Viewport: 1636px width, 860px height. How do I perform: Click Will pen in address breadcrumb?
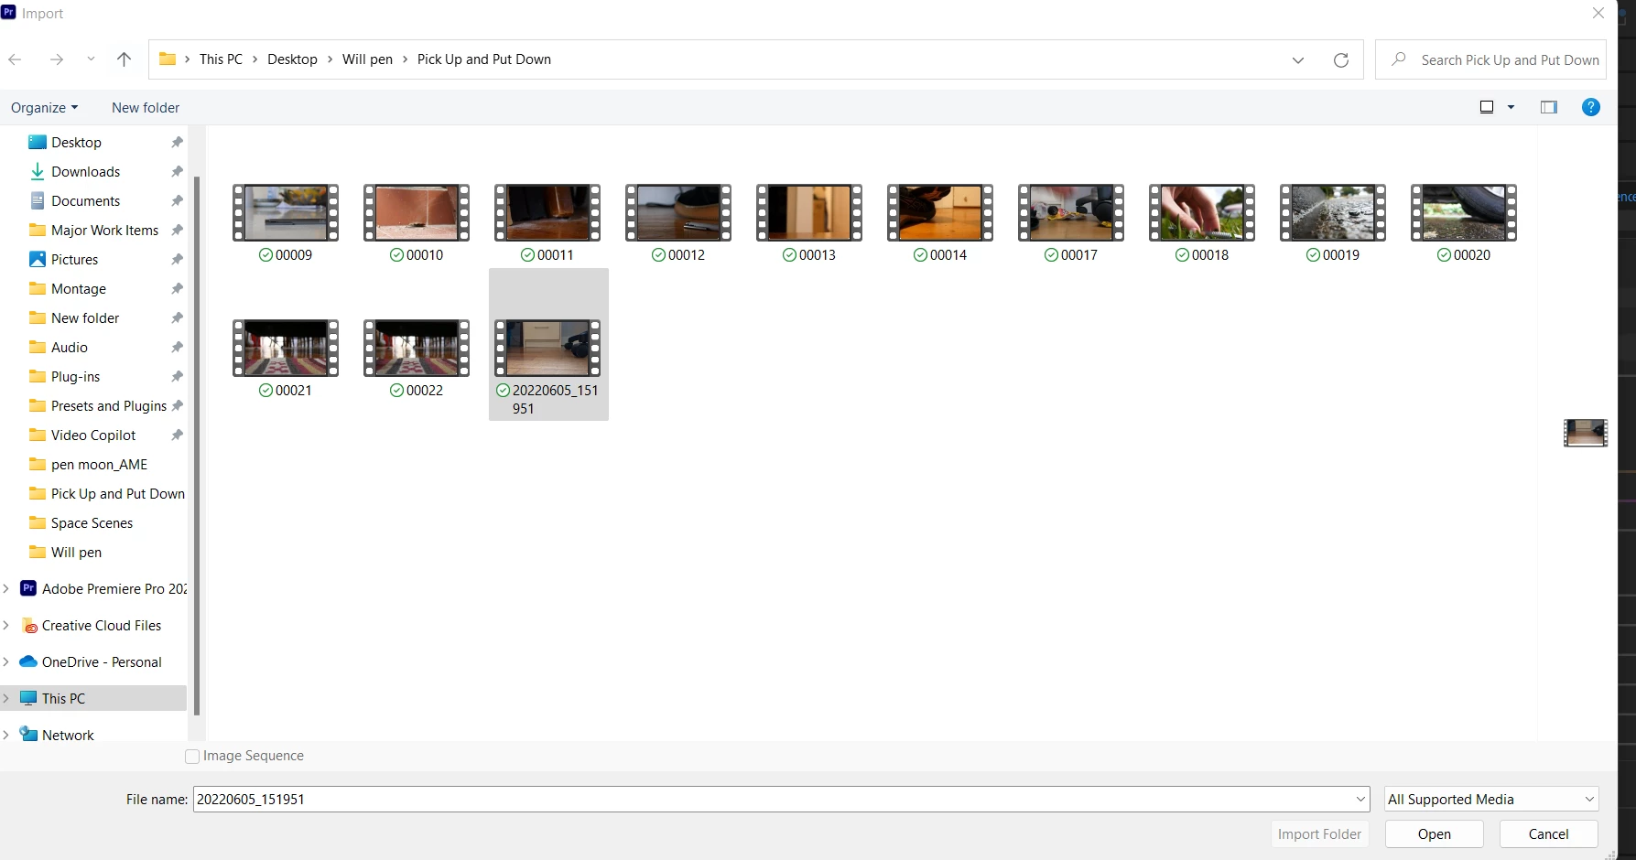367,59
